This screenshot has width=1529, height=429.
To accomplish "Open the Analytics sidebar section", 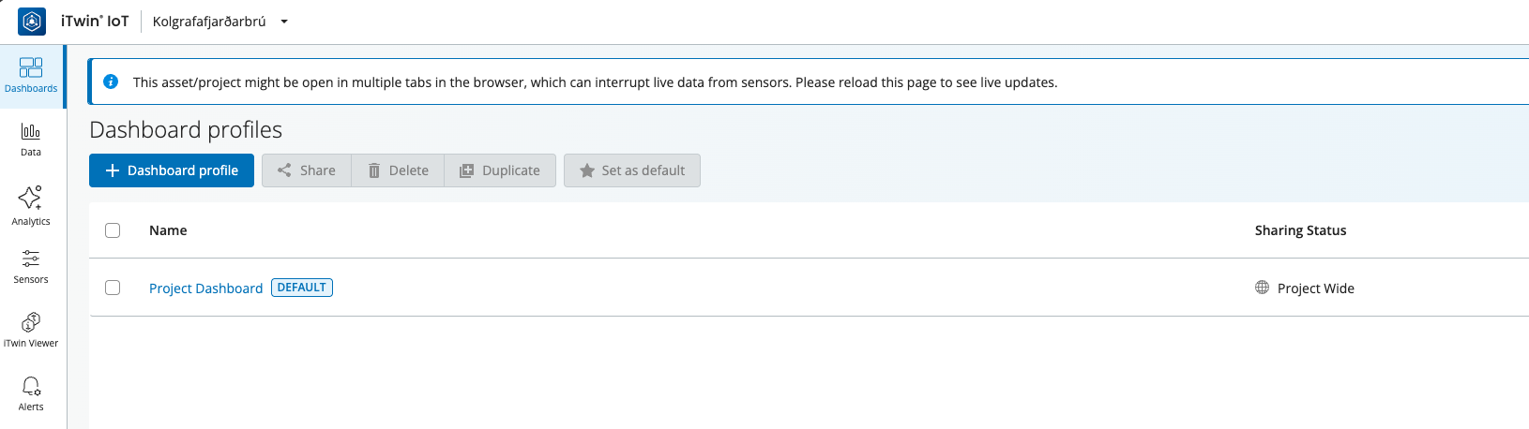I will [31, 204].
